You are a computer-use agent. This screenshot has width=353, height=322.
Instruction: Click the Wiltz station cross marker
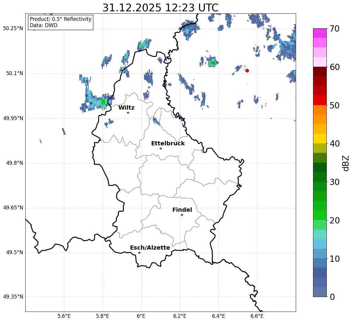tap(128, 113)
